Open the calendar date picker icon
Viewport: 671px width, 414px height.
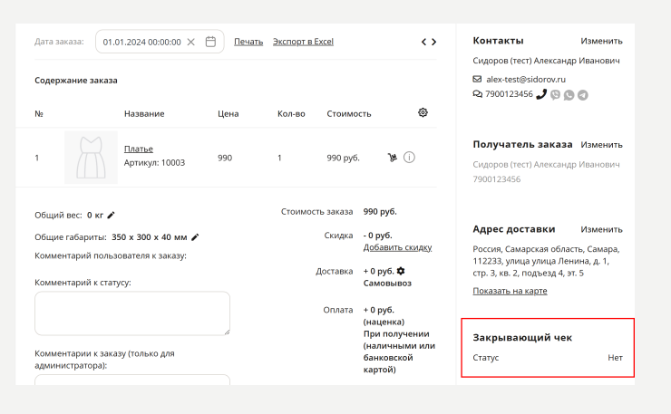(x=210, y=42)
